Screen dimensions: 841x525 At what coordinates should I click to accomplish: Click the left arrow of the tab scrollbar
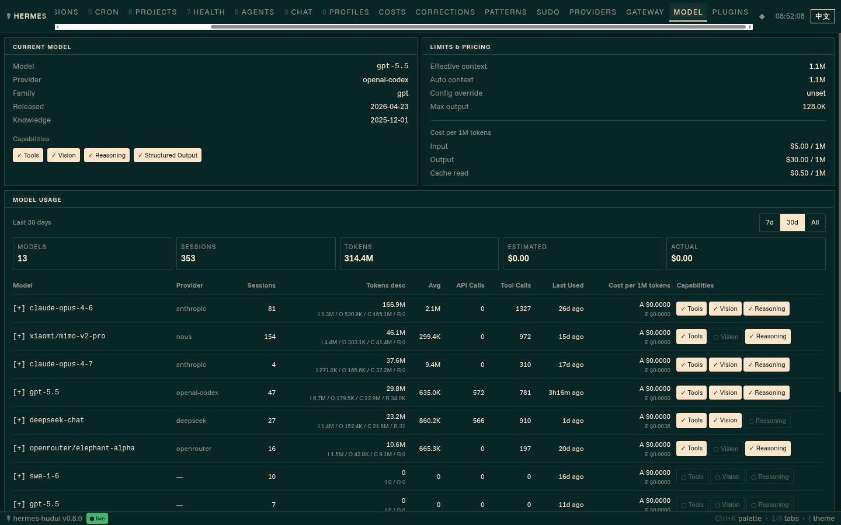pyautogui.click(x=57, y=27)
